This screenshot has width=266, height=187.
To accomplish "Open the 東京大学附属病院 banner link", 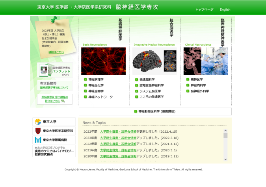I will [x=54, y=140].
